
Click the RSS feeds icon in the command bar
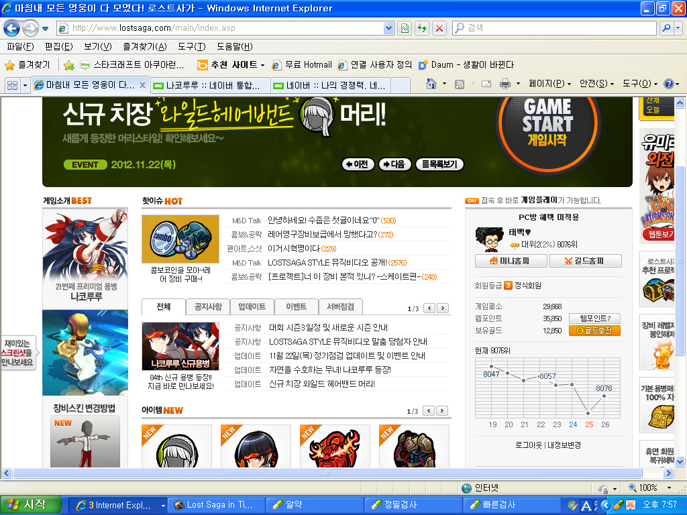[x=459, y=84]
